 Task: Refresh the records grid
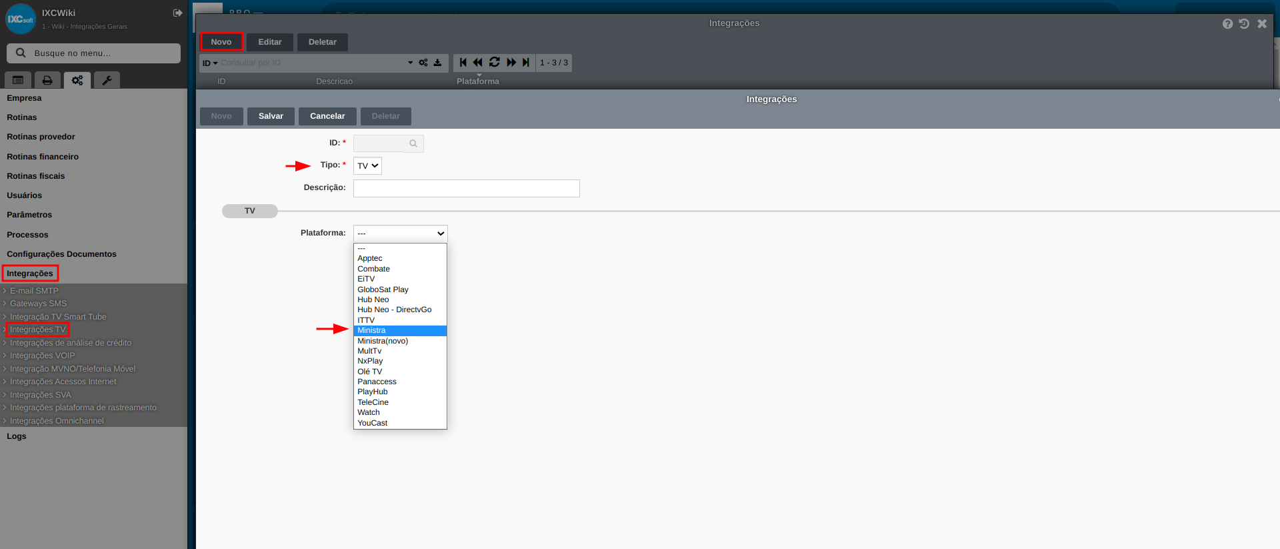[x=494, y=62]
